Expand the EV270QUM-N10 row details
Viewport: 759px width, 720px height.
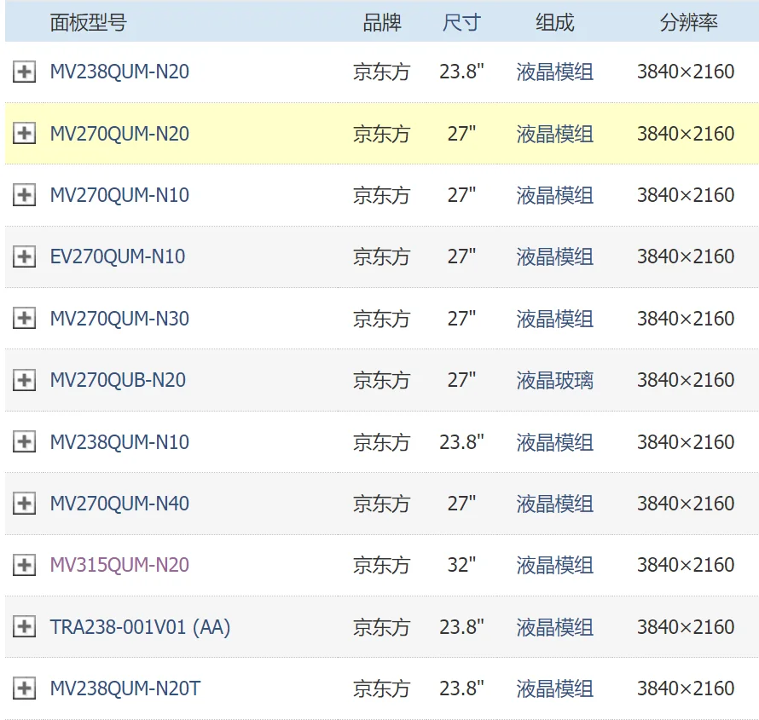[x=24, y=256]
